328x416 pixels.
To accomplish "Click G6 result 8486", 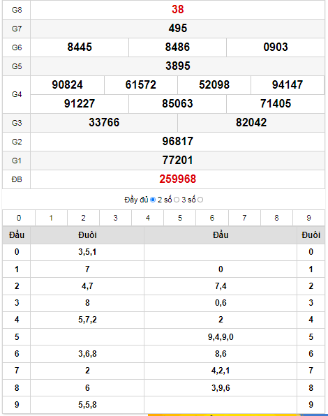I will click(x=177, y=47).
